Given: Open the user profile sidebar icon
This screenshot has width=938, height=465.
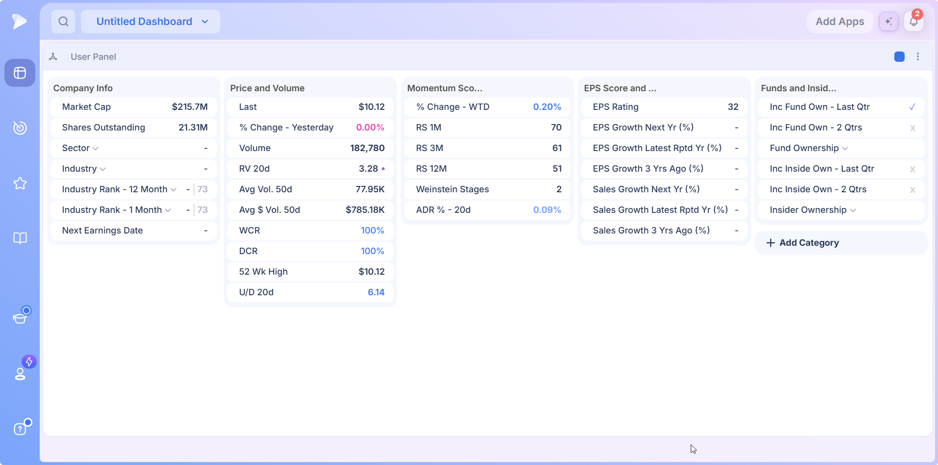Looking at the screenshot, I should click(x=20, y=374).
